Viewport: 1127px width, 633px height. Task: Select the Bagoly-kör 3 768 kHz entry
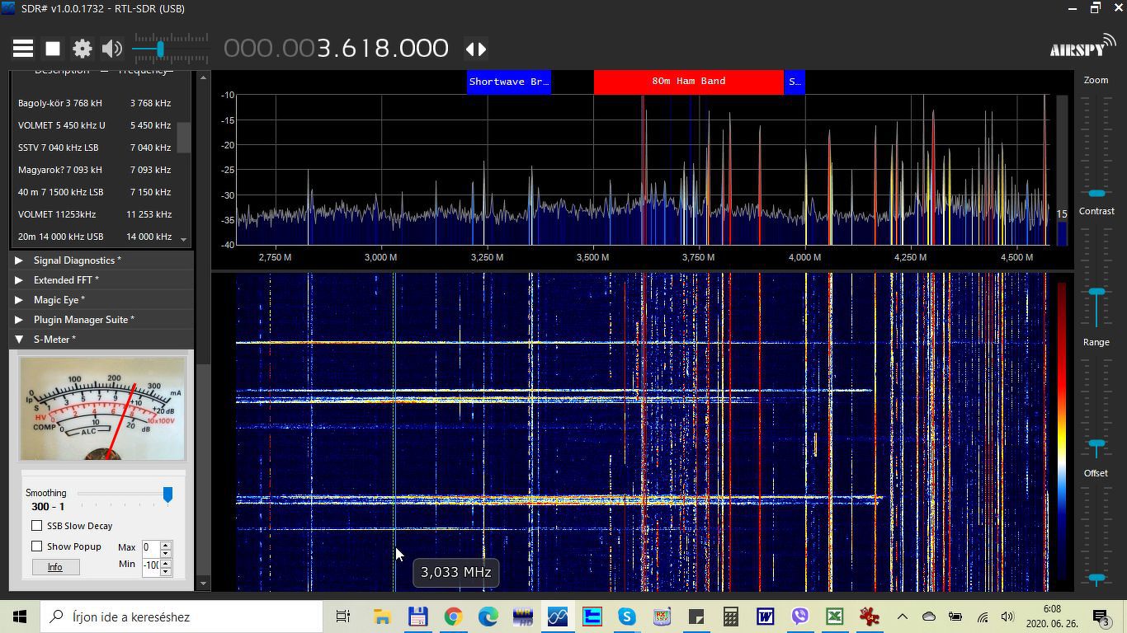click(x=95, y=103)
